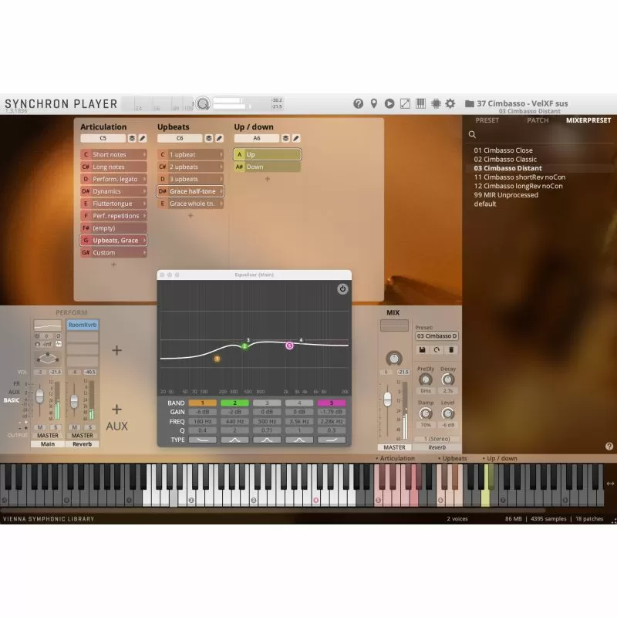Edit Articulation dimension with pencil icon
Viewport: 617px width, 617px height.
point(143,139)
